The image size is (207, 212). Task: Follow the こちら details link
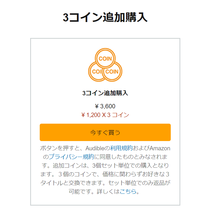click(128, 191)
